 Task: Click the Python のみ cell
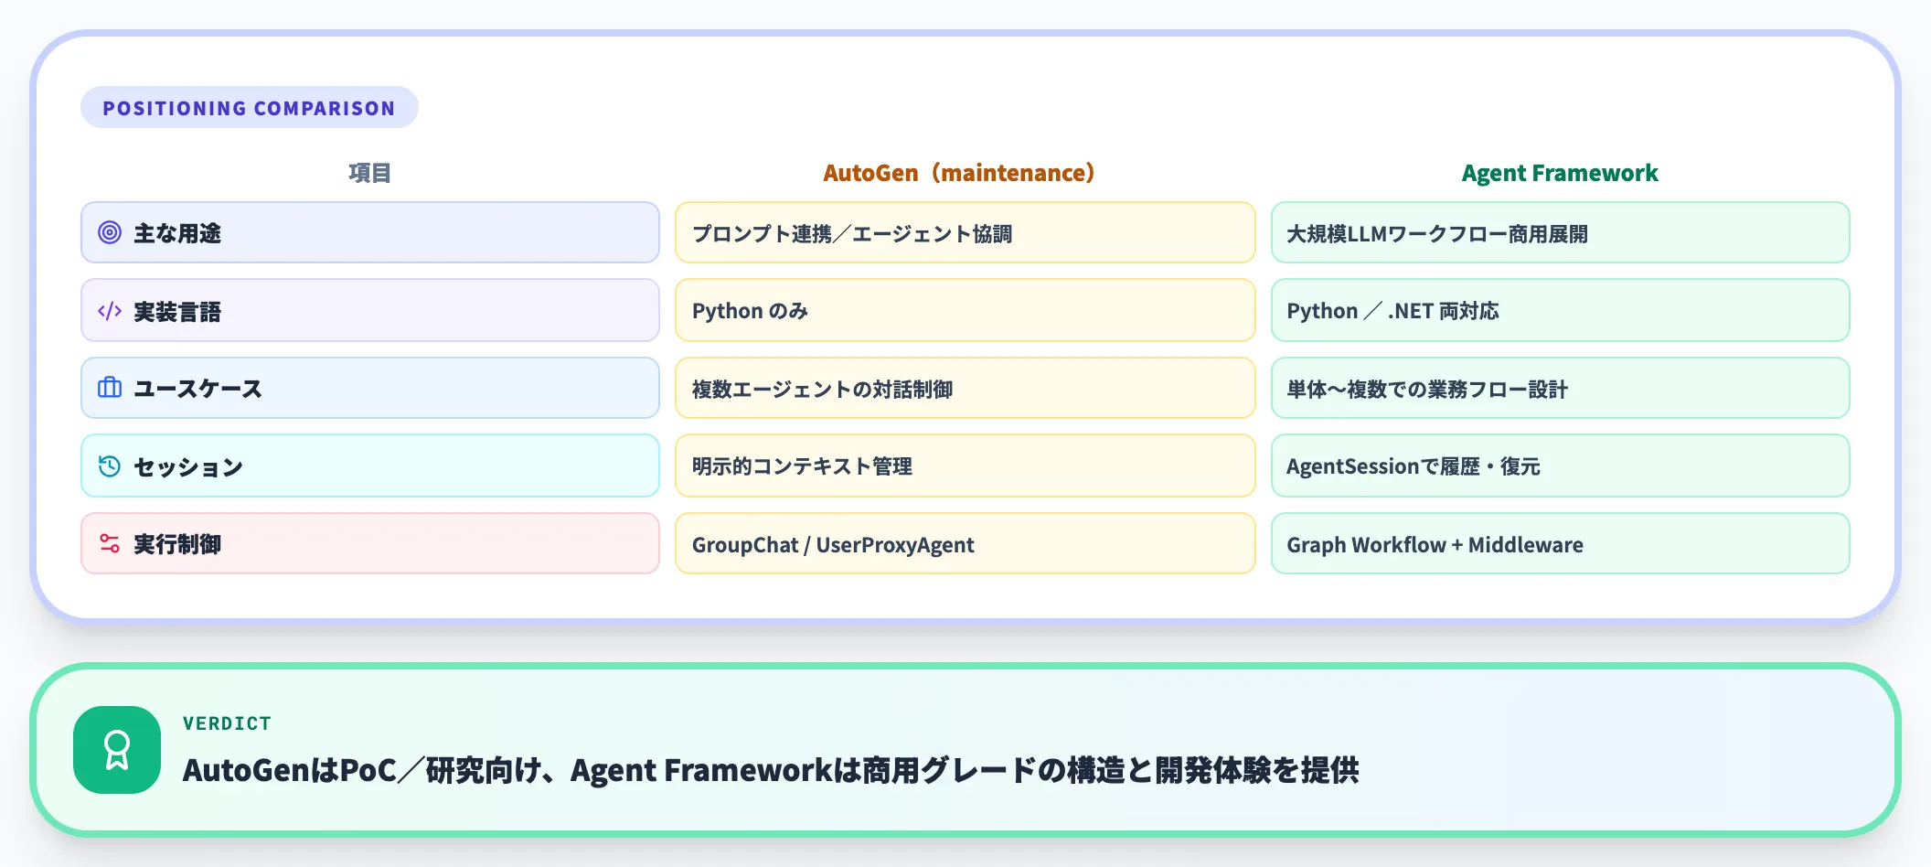[965, 310]
